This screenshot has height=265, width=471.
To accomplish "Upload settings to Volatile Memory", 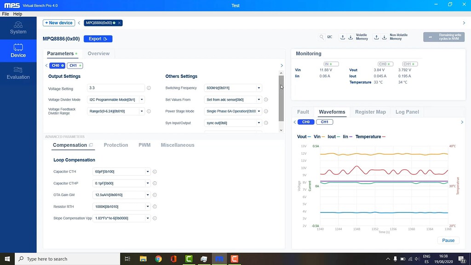I will 343,37.
